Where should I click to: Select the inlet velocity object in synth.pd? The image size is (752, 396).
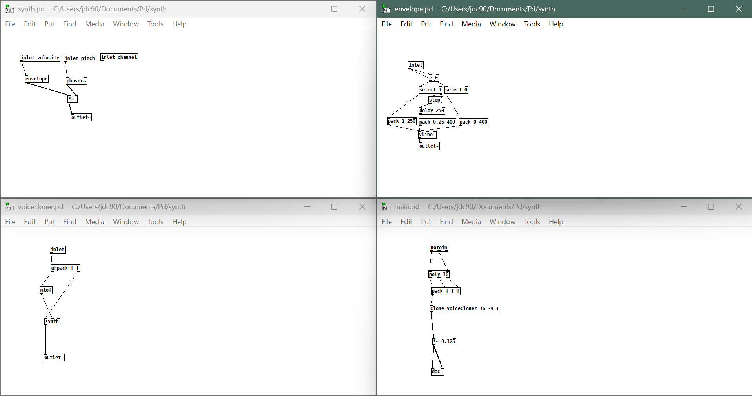pyautogui.click(x=40, y=57)
